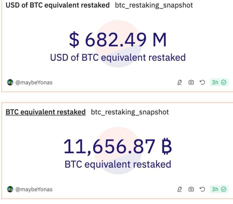Open the underlined 'BTC equivalent restaked' title
The height and width of the screenshot is (204, 233).
tap(46, 112)
